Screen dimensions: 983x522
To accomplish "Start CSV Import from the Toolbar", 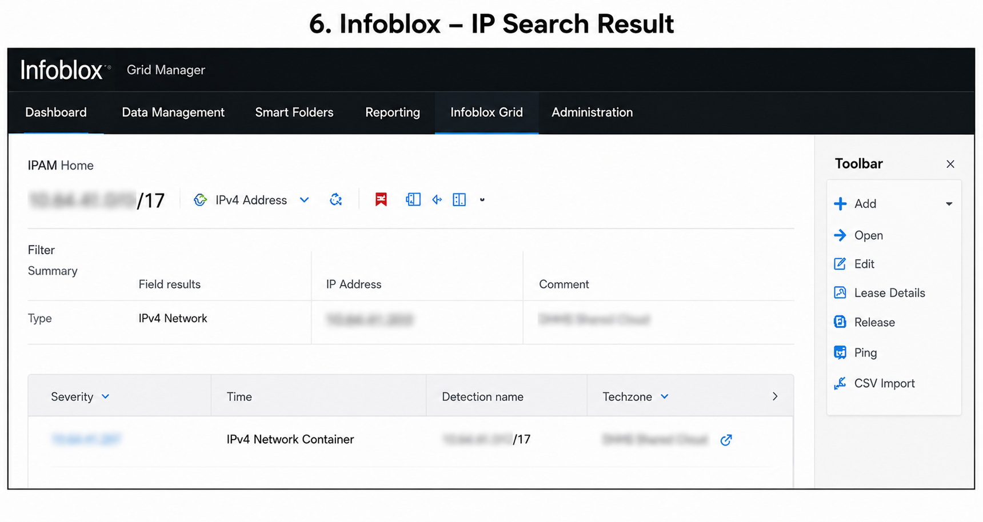I will 884,383.
